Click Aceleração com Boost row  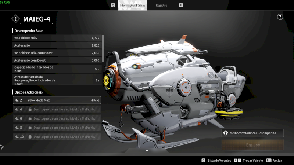click(57, 60)
